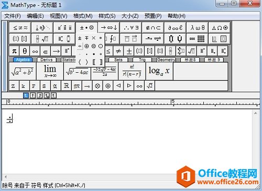The height and width of the screenshot is (191, 262).
Task: Switch to the Geometry tab
Action: (166, 60)
